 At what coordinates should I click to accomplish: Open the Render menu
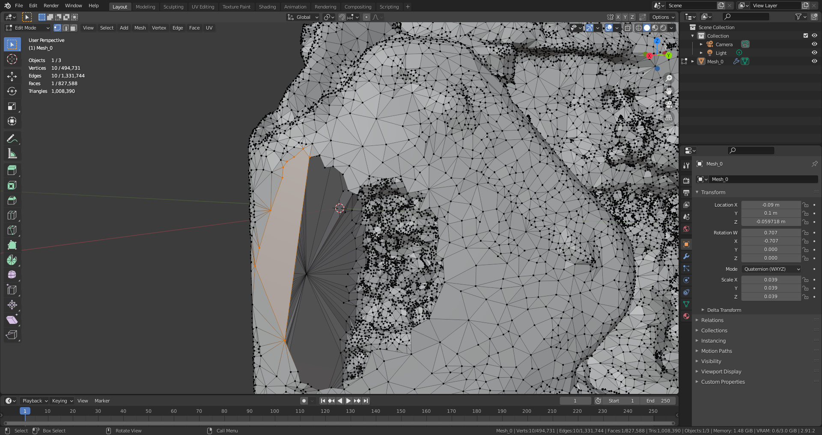pos(51,6)
